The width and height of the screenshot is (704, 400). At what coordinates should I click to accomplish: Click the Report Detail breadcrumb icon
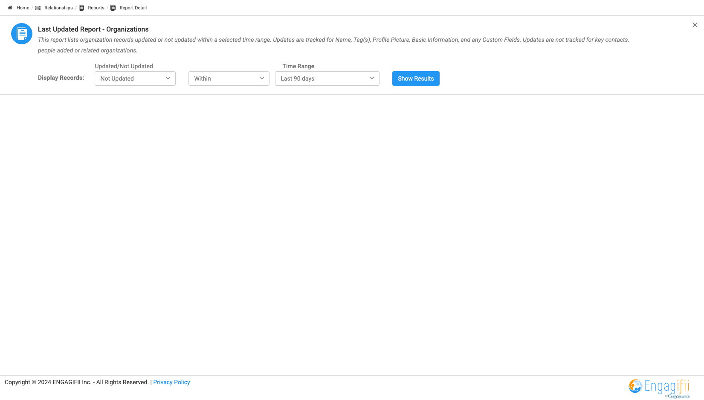click(x=113, y=8)
